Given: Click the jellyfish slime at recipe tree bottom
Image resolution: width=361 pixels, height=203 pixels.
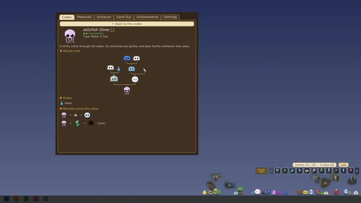Looking at the screenshot, I should (127, 91).
